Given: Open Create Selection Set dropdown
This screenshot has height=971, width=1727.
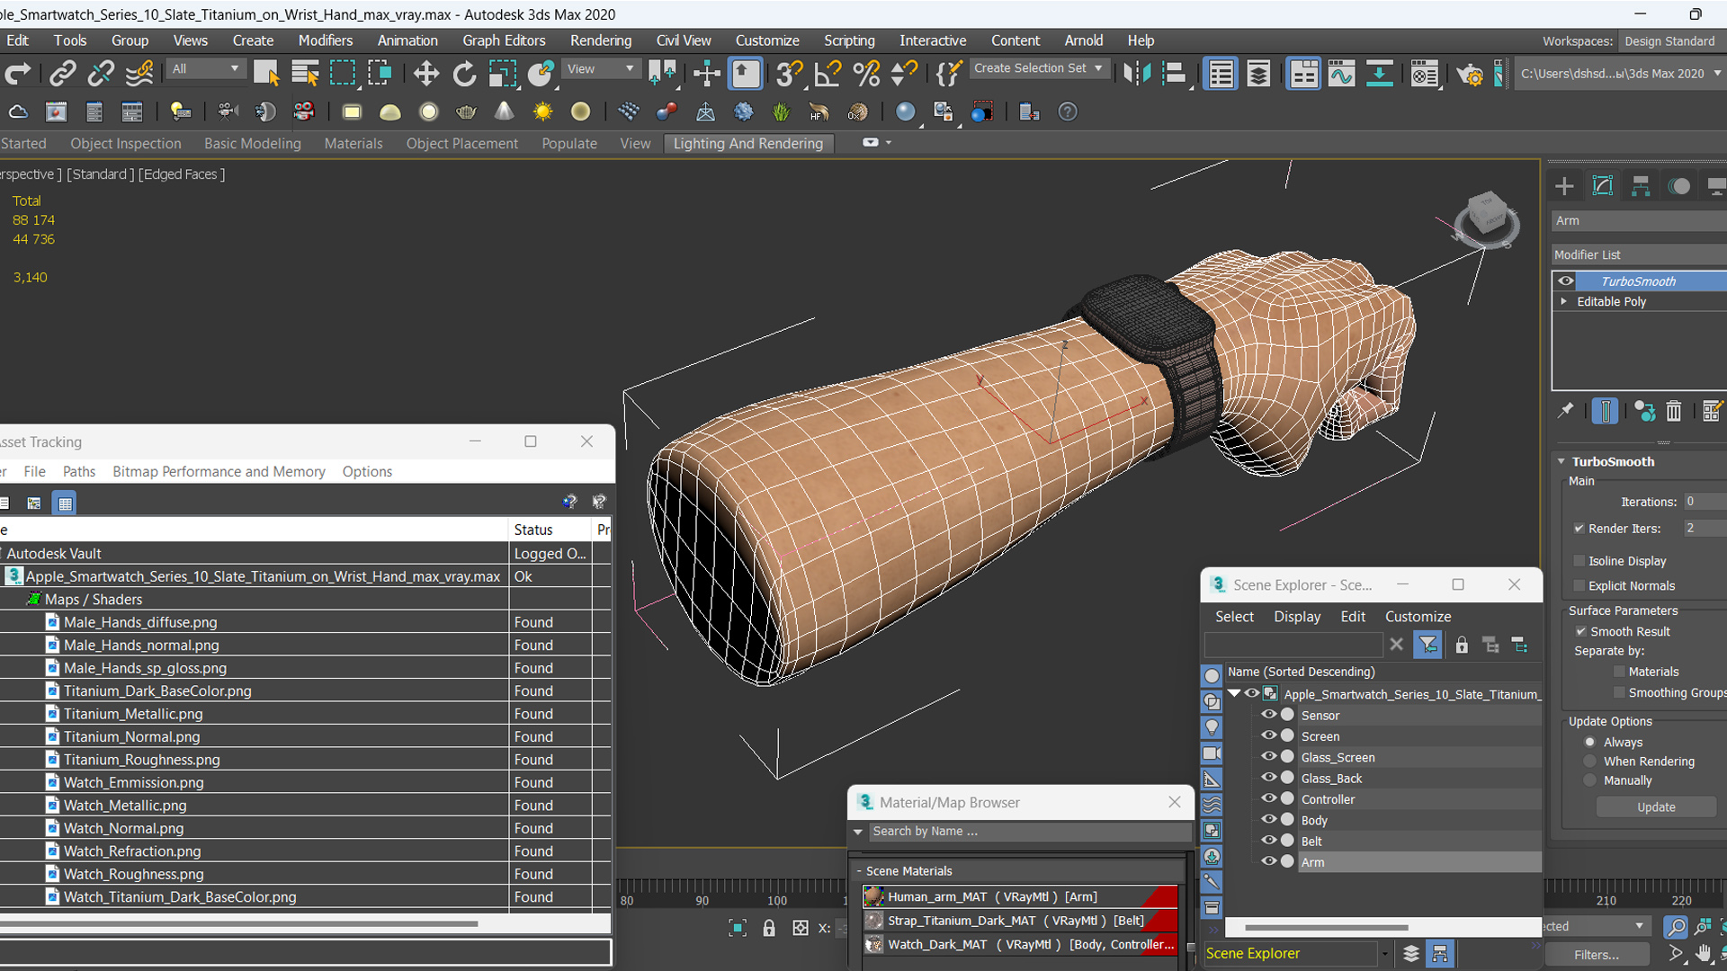Looking at the screenshot, I should (x=1040, y=68).
